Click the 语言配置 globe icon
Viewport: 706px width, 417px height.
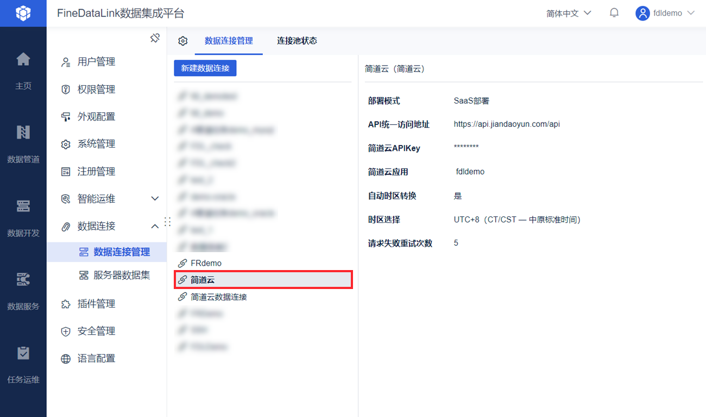66,359
